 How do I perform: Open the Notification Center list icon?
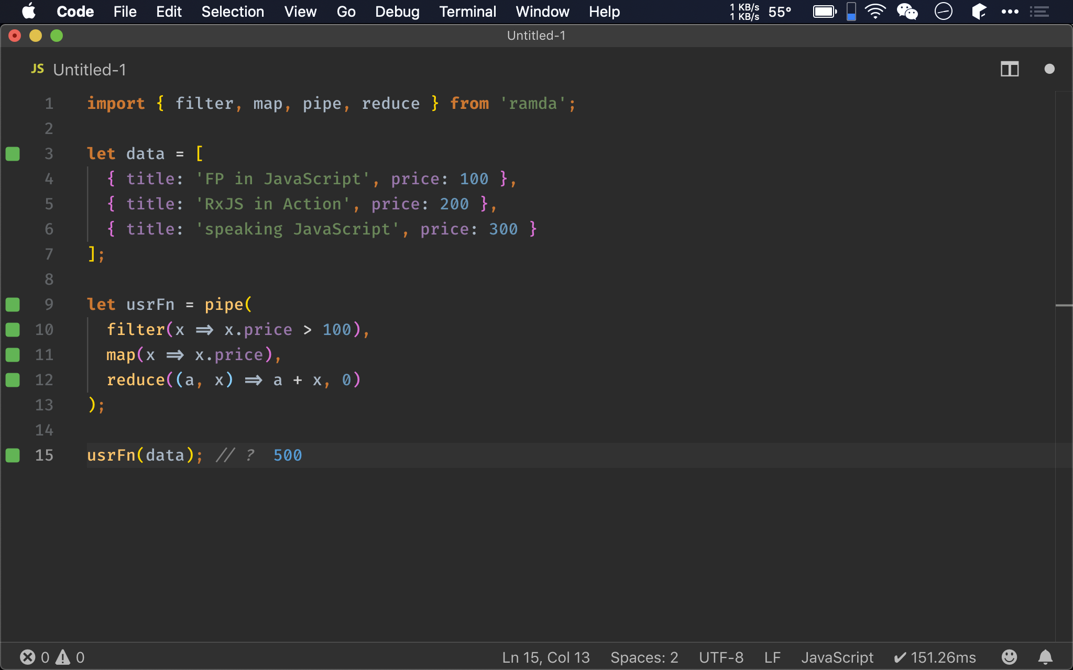(1039, 12)
